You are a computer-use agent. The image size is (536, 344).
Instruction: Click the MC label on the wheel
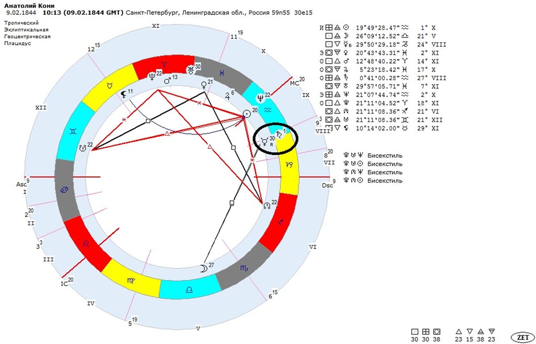(294, 83)
